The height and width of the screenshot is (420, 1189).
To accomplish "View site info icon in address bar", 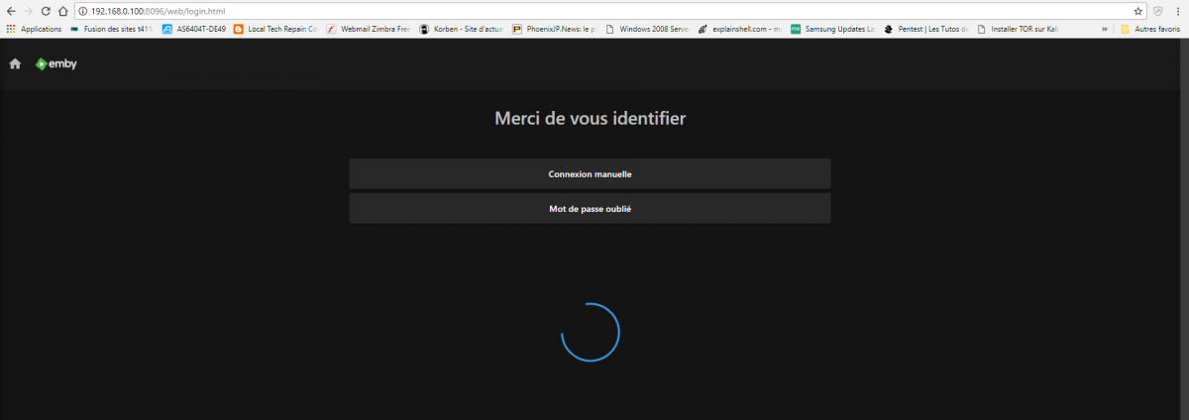I will pyautogui.click(x=82, y=11).
